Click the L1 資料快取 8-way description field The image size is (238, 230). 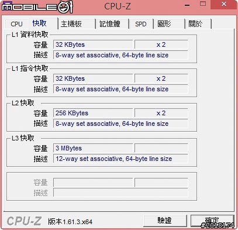(120, 55)
